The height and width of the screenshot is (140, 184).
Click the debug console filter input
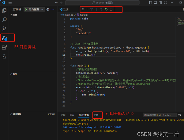[160, 115]
